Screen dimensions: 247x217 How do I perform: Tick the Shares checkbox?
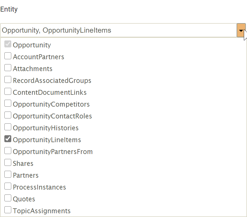[x=8, y=163]
